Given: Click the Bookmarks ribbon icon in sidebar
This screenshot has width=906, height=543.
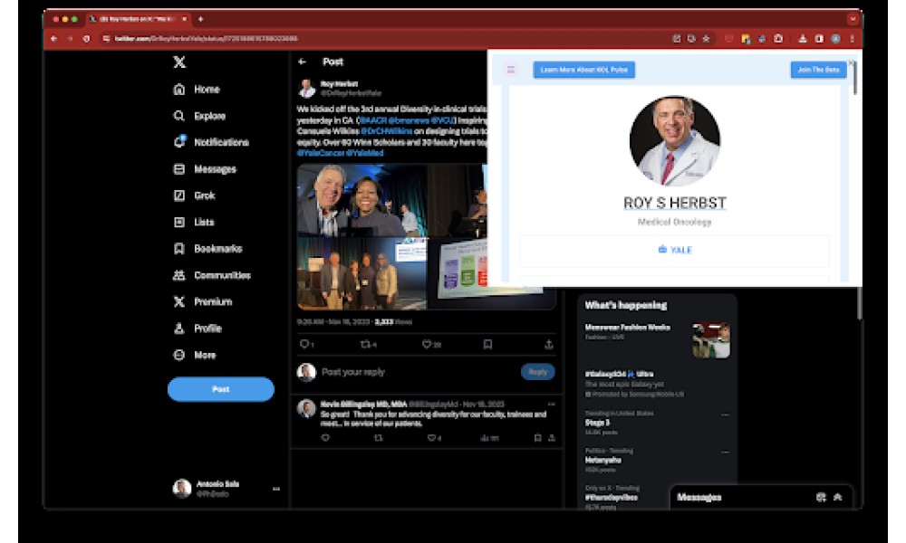Looking at the screenshot, I should (x=179, y=249).
